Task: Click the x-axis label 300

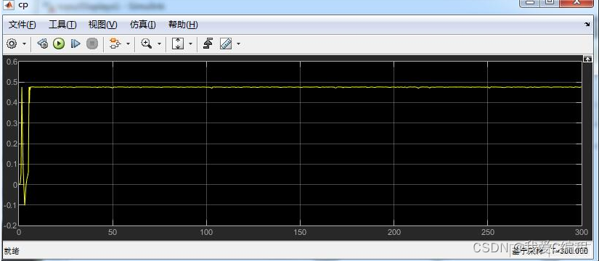Action: pyautogui.click(x=581, y=232)
